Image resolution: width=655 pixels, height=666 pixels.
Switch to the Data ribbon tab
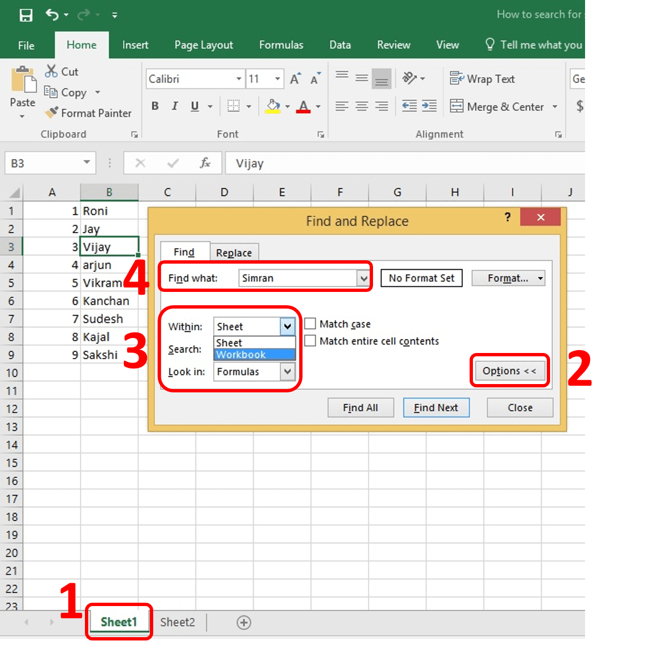tap(340, 45)
